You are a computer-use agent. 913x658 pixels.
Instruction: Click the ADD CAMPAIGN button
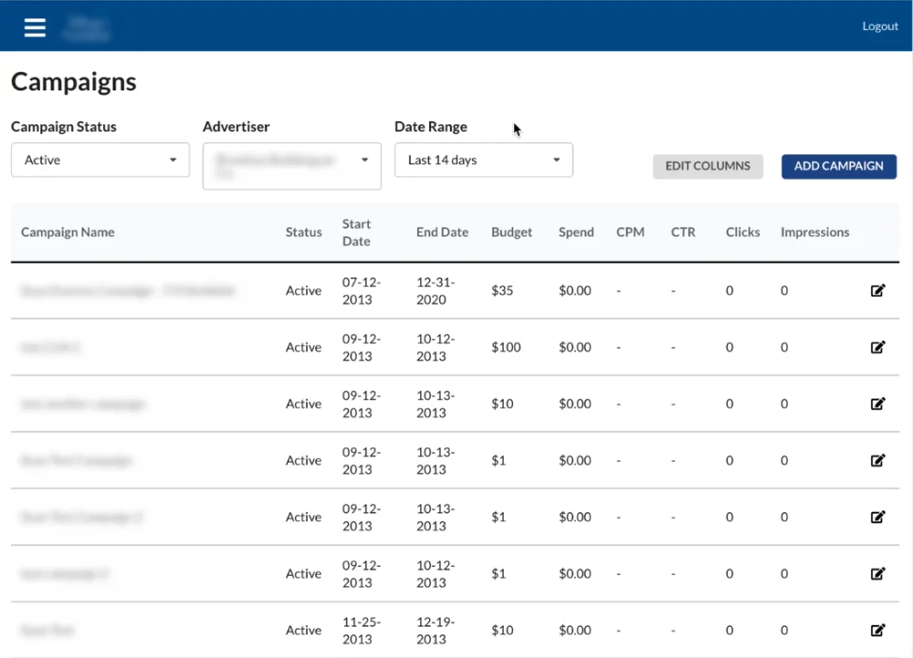tap(838, 166)
